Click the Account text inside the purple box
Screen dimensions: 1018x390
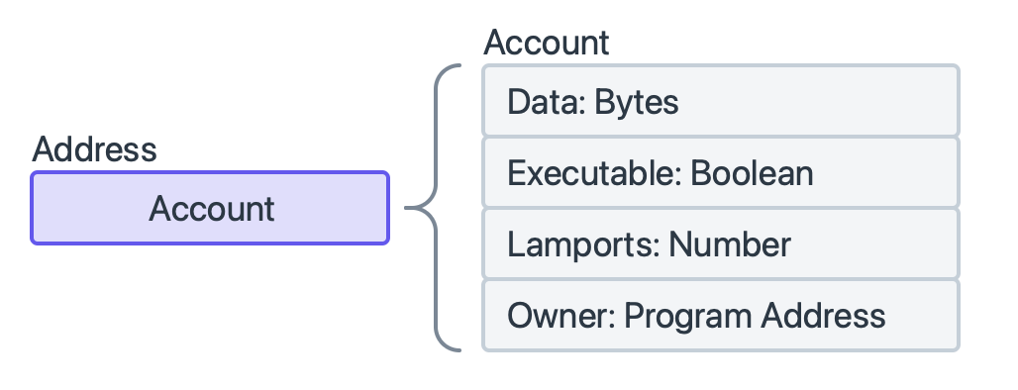212,209
